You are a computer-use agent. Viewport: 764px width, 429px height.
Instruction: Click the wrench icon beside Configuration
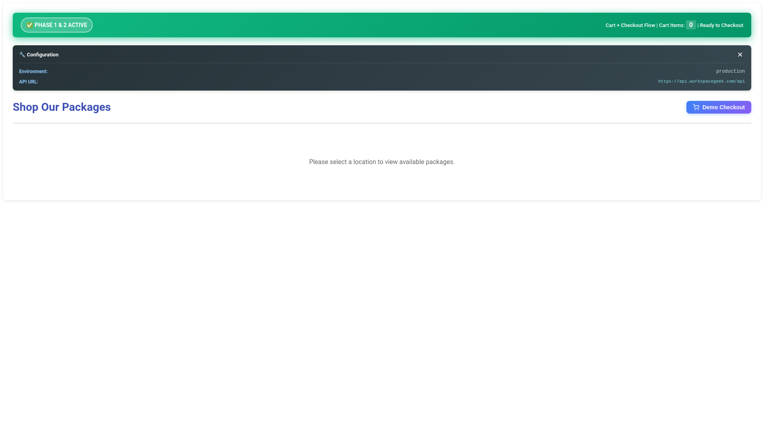click(22, 55)
